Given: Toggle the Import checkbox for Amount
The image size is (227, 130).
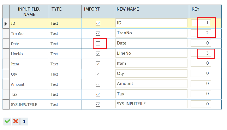Looking at the screenshot, I should tap(98, 84).
